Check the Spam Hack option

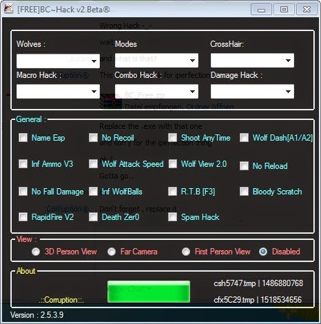pos(172,216)
